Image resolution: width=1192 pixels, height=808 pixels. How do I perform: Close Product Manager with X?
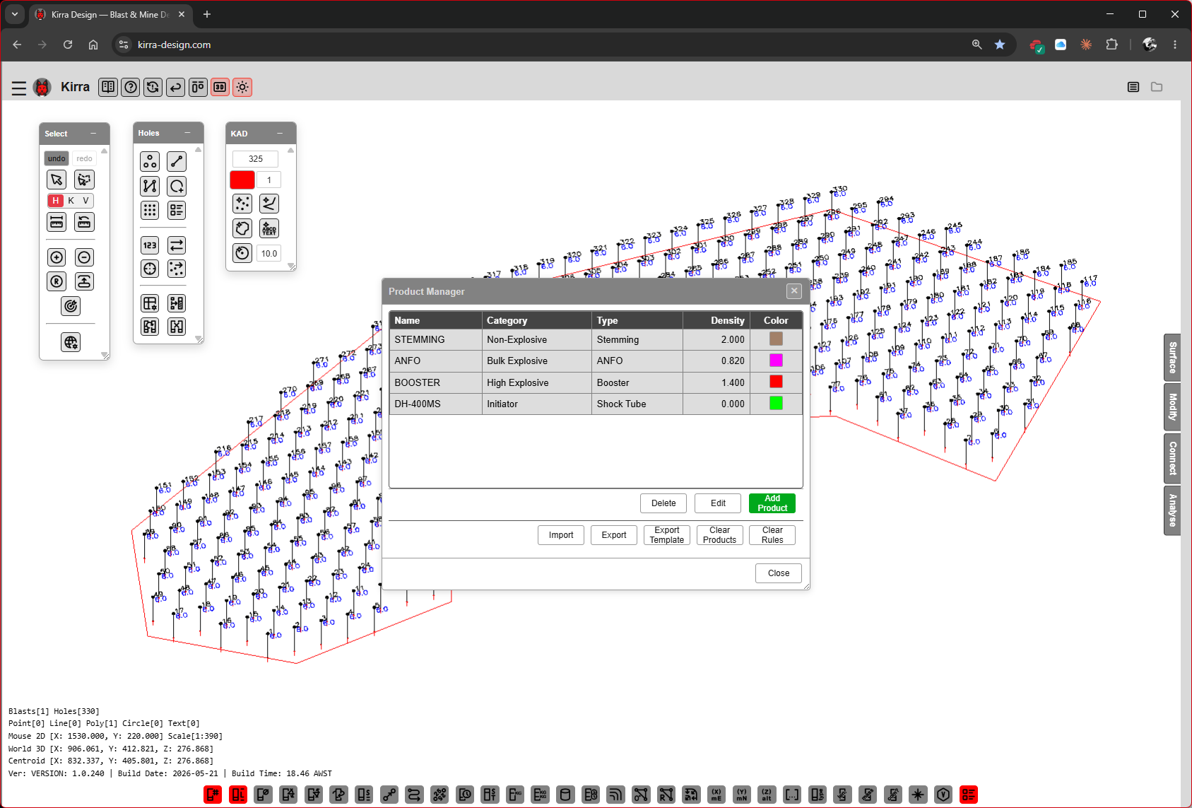pyautogui.click(x=794, y=291)
